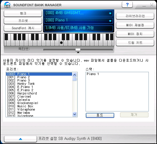This screenshot has height=144, width=157.
Task: Click the preset list scroll-up arrow
Action: tap(74, 75)
